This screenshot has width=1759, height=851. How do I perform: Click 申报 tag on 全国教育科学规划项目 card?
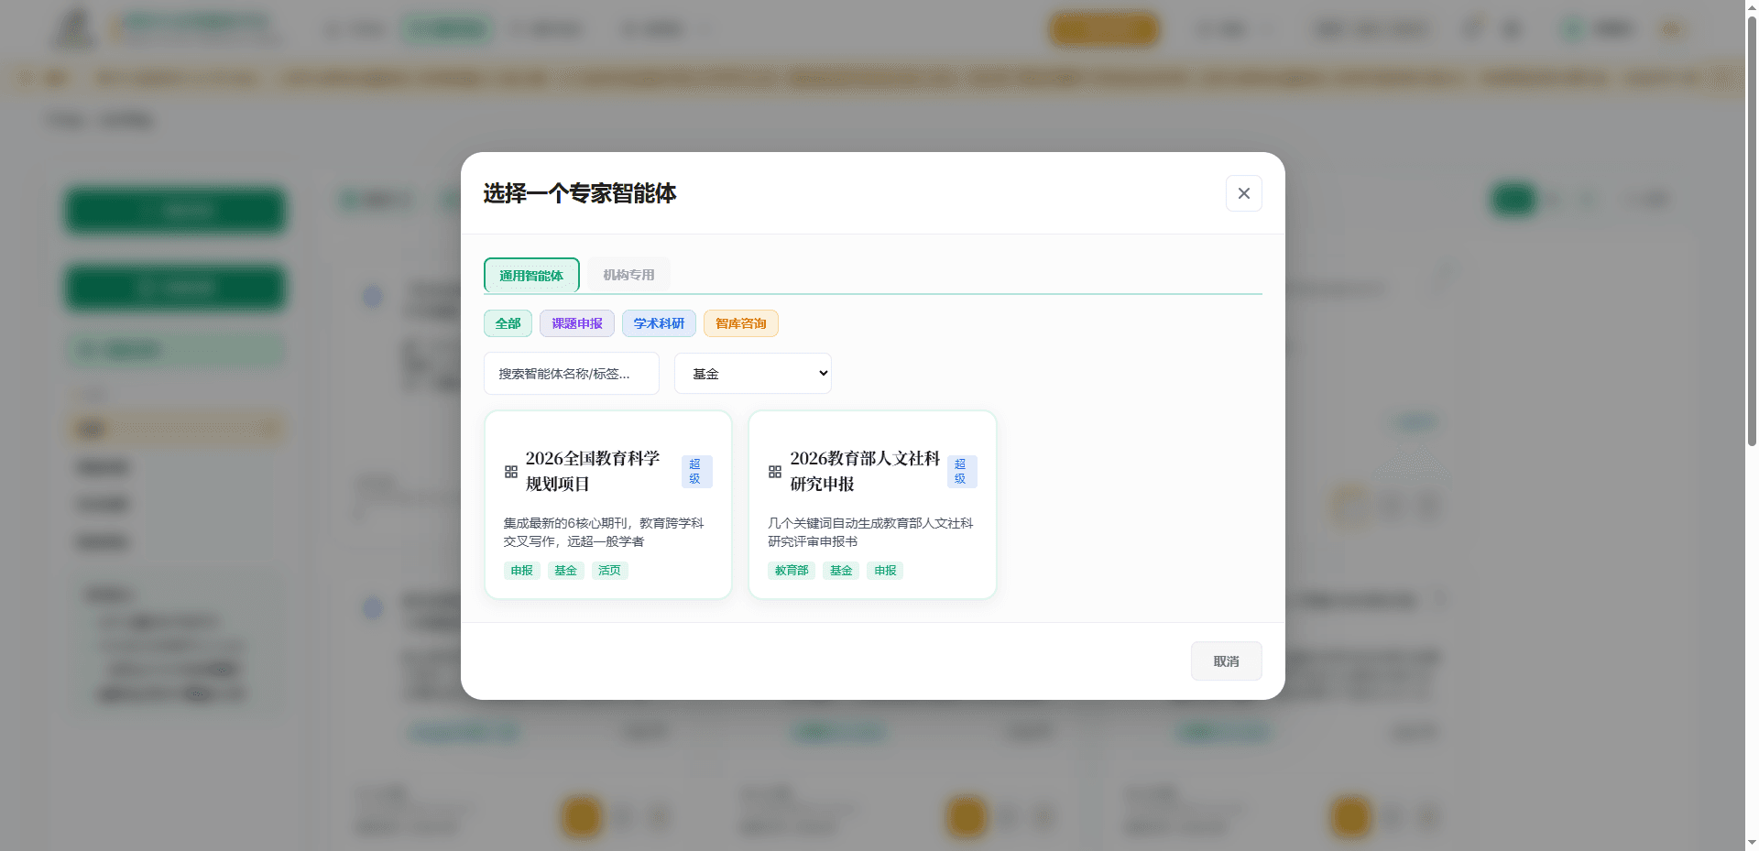click(x=522, y=571)
